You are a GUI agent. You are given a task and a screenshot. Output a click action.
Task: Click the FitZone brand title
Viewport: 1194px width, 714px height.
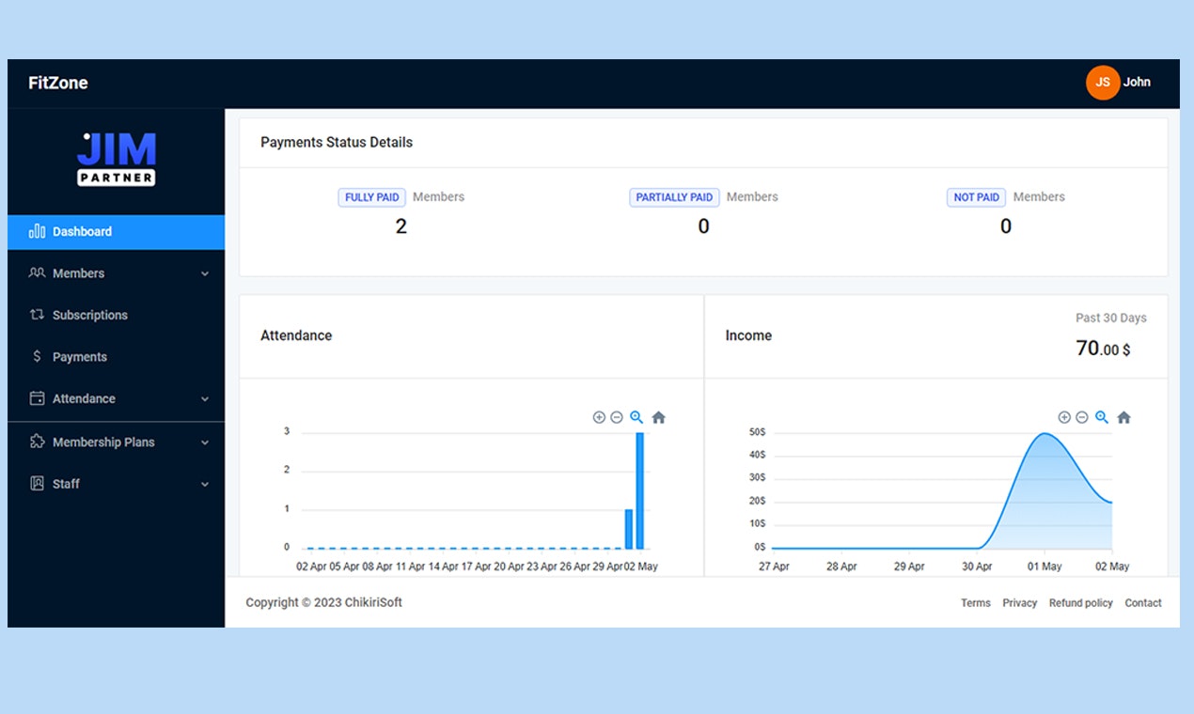[x=58, y=83]
